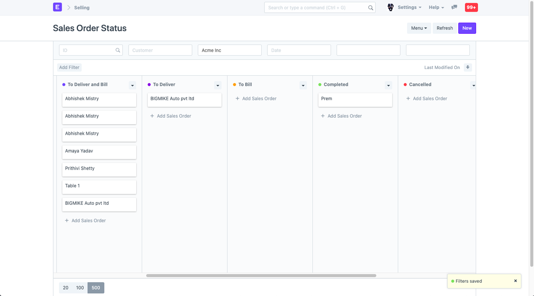
Task: Toggle sort direction arrow beside Last Modified On
Action: (x=468, y=67)
